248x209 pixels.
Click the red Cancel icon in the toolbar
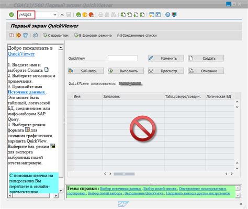pos(91,15)
